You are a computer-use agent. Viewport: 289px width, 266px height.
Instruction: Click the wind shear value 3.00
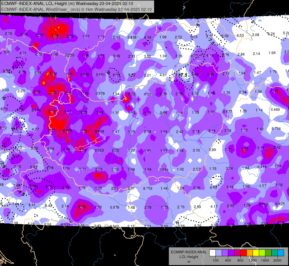(196, 150)
